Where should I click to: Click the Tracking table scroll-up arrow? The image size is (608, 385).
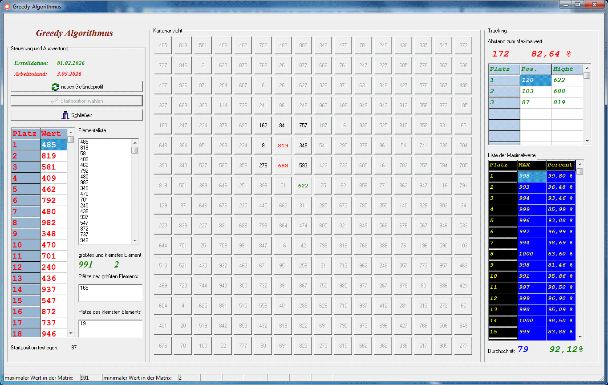click(x=587, y=67)
